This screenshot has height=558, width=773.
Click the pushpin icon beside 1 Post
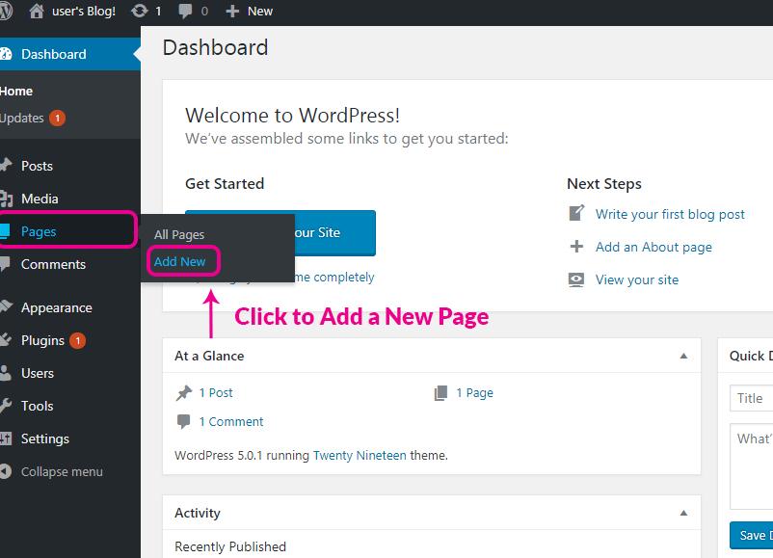click(184, 393)
